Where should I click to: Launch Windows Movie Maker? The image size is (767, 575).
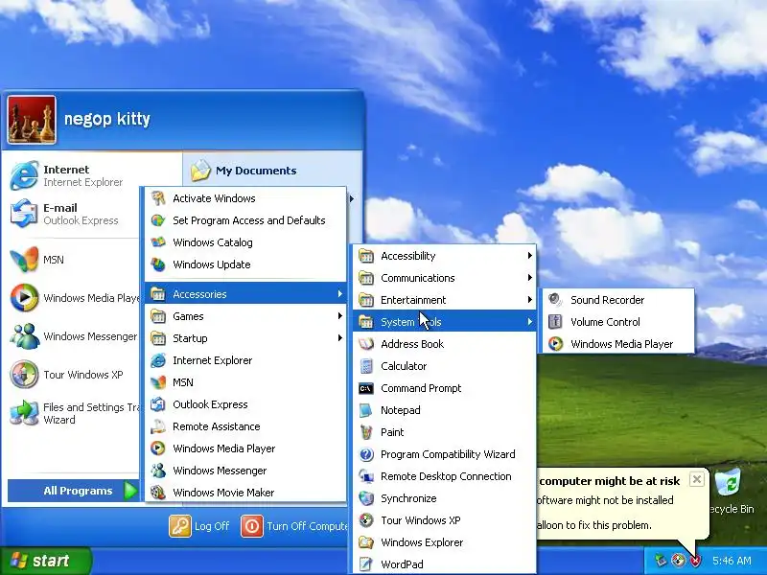[245, 493]
